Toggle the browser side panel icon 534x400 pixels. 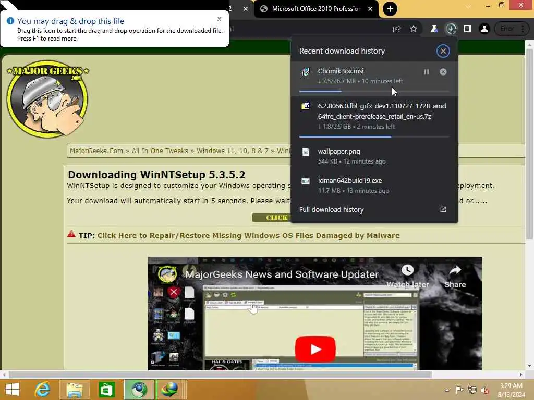(468, 29)
